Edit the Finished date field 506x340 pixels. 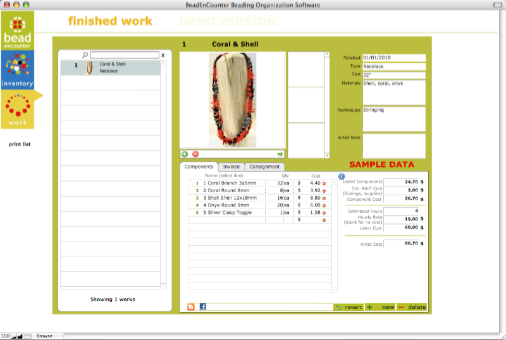tap(394, 58)
